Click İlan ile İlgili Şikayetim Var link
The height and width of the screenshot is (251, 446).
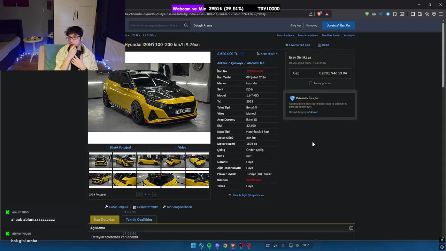pos(246,195)
